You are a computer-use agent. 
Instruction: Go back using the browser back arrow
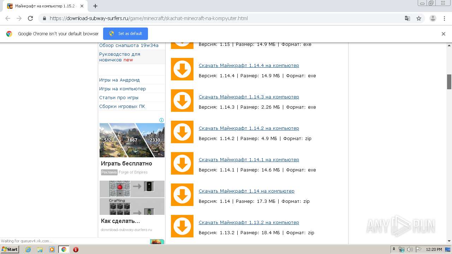(8, 18)
